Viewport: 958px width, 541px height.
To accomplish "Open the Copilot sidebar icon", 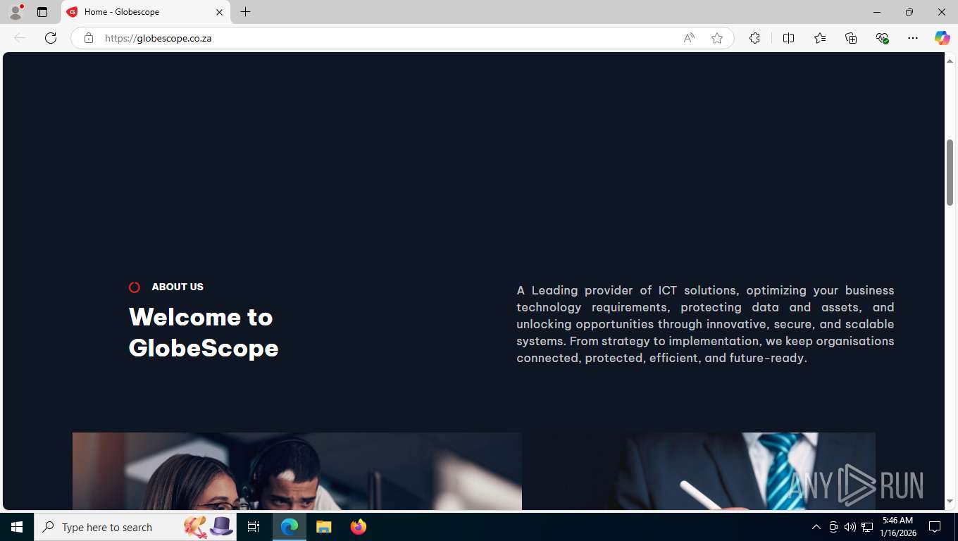I will pos(942,38).
